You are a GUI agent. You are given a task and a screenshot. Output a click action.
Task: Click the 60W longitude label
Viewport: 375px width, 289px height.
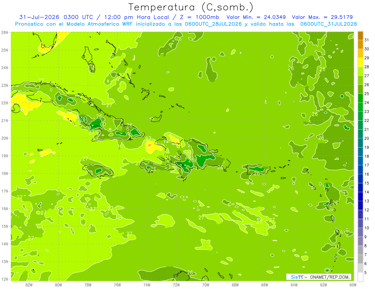click(353, 284)
